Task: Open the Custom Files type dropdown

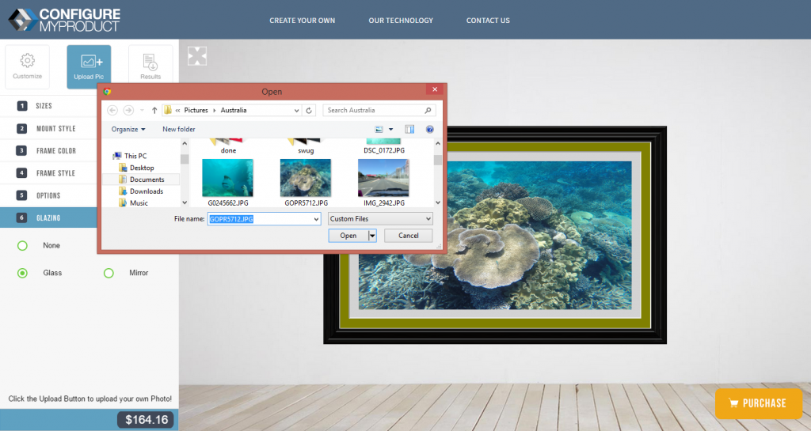Action: coord(380,219)
